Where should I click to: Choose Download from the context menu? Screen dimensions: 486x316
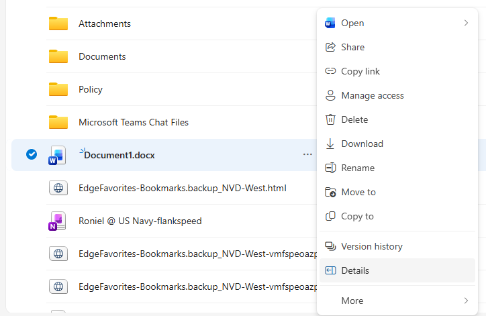[397, 144]
